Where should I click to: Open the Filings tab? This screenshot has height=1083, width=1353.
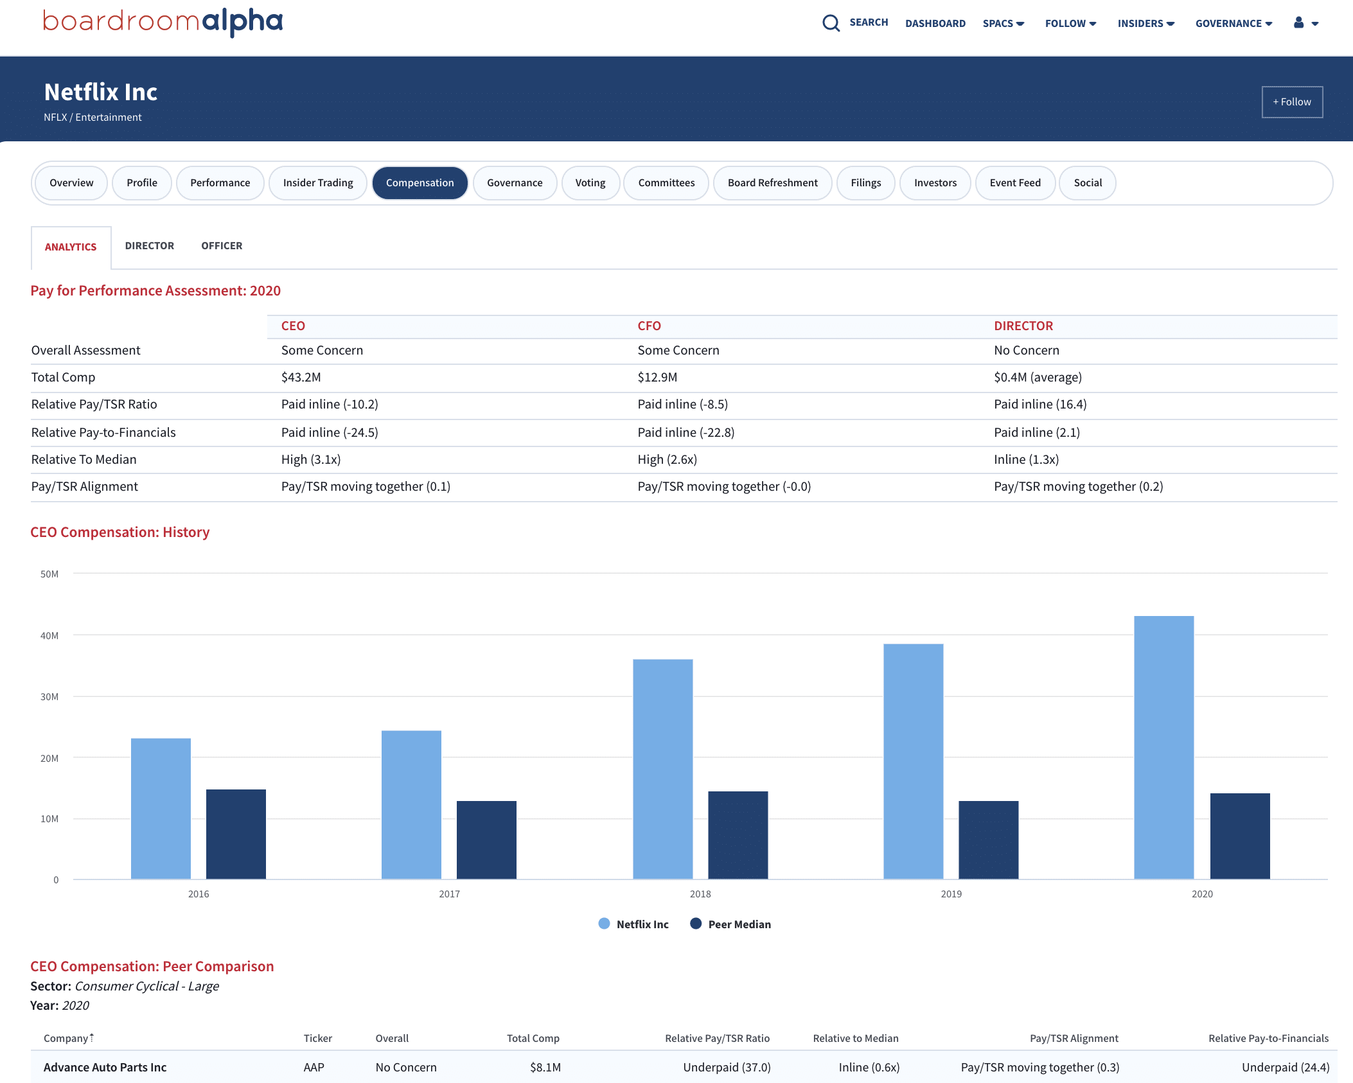point(866,183)
